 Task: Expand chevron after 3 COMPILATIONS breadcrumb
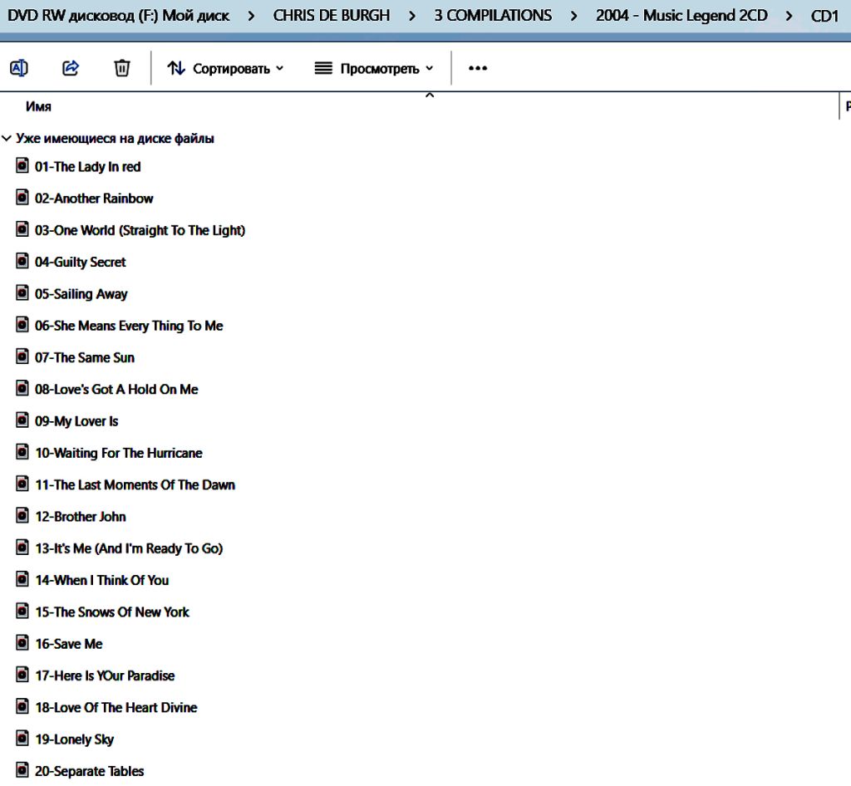coord(573,17)
